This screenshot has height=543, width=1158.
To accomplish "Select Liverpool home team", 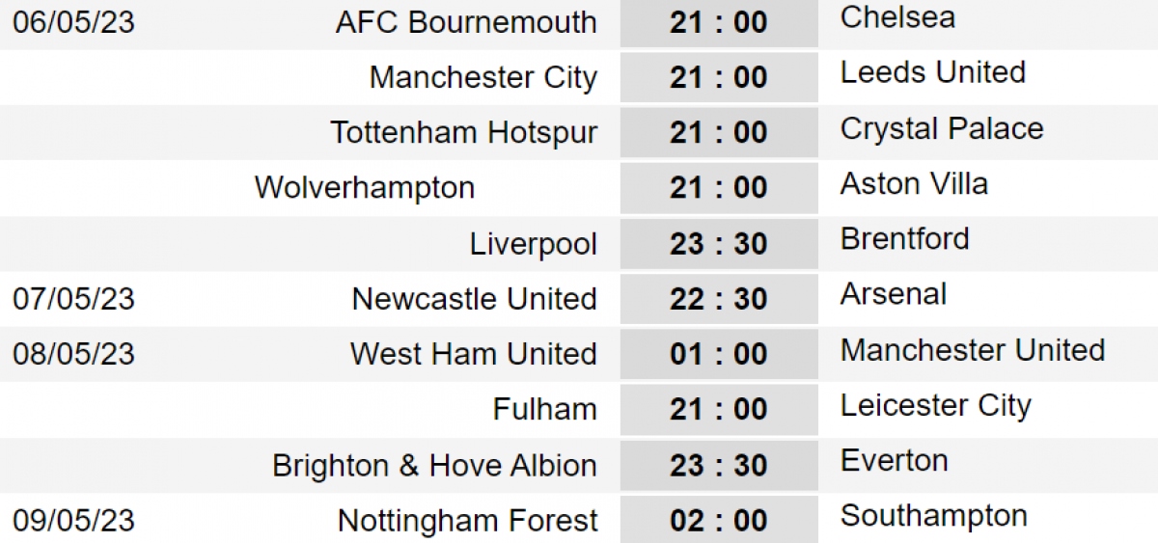I will (534, 243).
